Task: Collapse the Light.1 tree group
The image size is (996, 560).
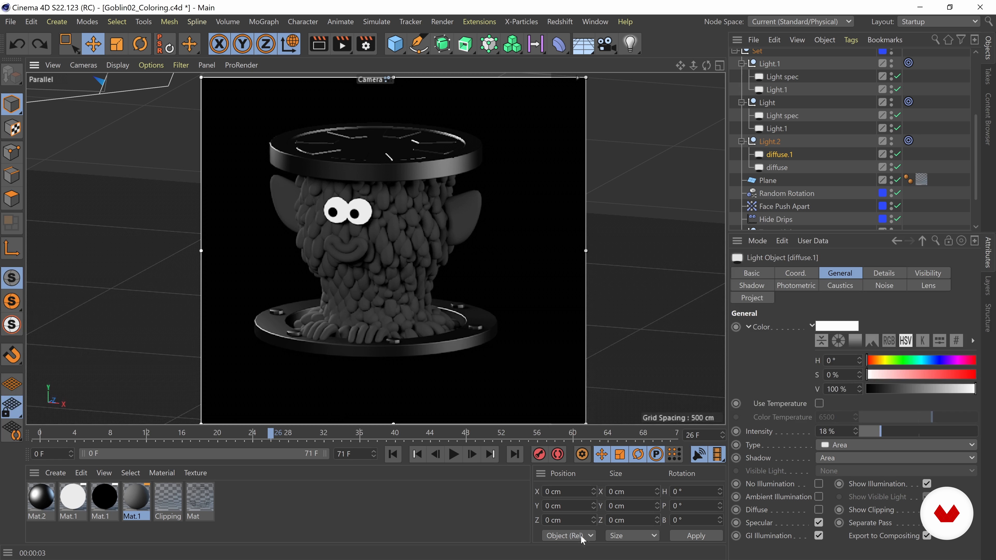Action: click(x=742, y=64)
